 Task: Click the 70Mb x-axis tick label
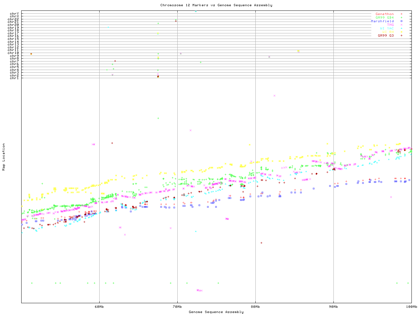(177, 307)
